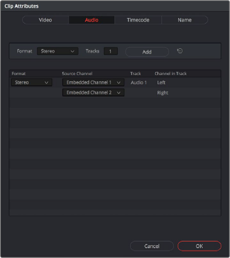Click the Tracks number field
Viewport: 230px width, 258px height.
111,51
